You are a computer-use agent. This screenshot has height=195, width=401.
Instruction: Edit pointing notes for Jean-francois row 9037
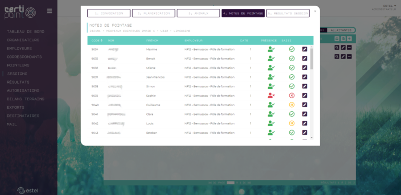coord(304,77)
